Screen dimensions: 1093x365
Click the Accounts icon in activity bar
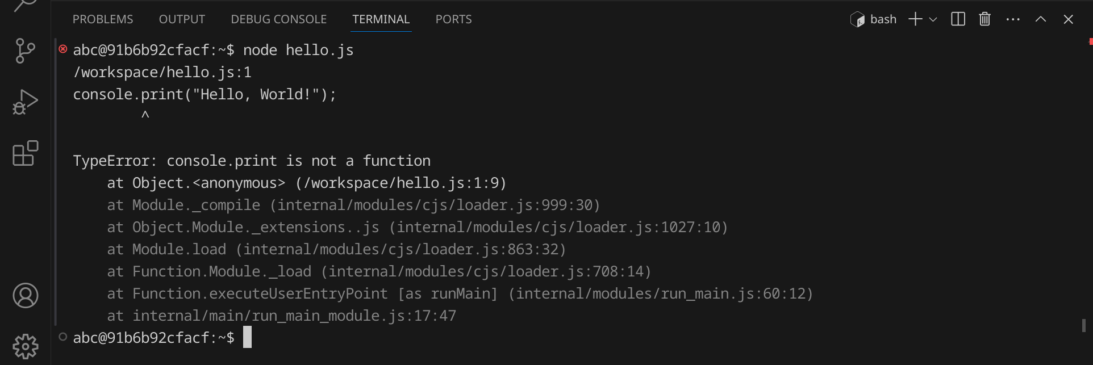(x=25, y=296)
